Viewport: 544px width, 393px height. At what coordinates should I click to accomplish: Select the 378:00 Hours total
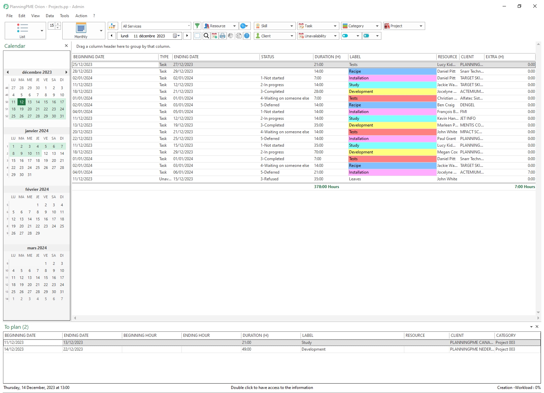pos(327,187)
